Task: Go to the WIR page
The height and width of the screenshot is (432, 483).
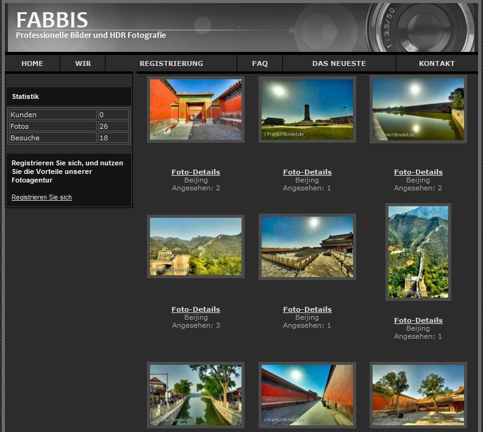Action: [x=83, y=63]
